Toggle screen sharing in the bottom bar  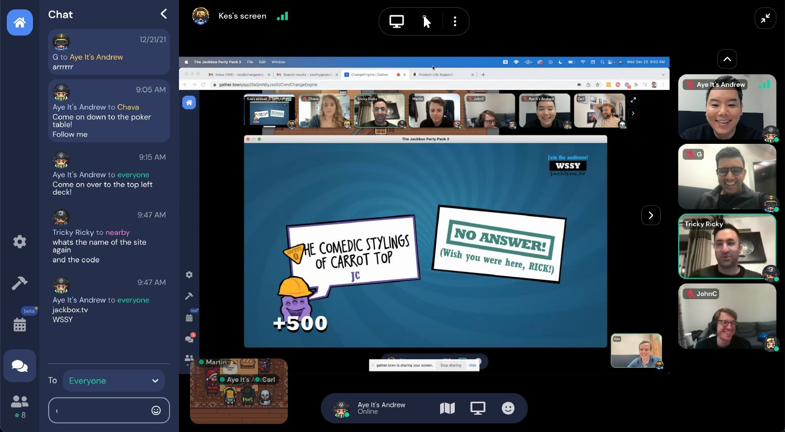click(478, 408)
